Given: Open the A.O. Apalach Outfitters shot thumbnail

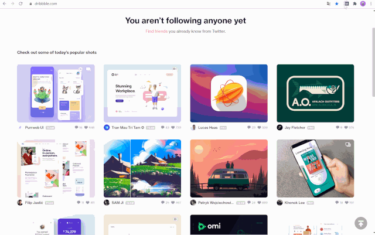Looking at the screenshot, I should point(315,93).
